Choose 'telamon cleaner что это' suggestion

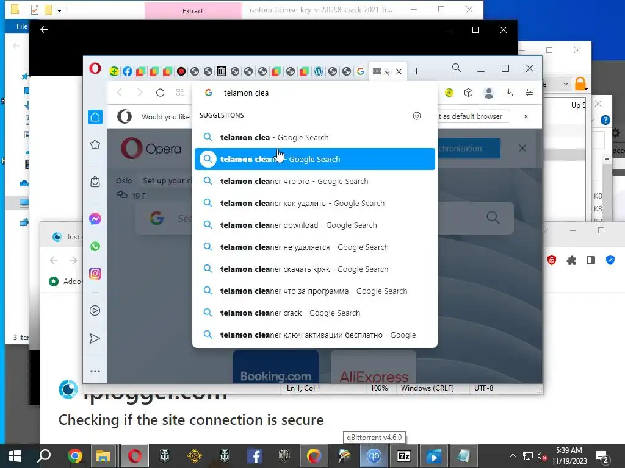tap(315, 181)
